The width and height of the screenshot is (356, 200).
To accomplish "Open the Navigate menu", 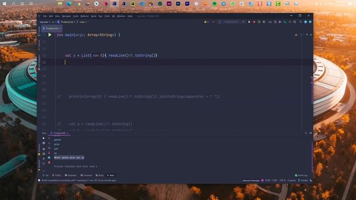I will pos(67,16).
